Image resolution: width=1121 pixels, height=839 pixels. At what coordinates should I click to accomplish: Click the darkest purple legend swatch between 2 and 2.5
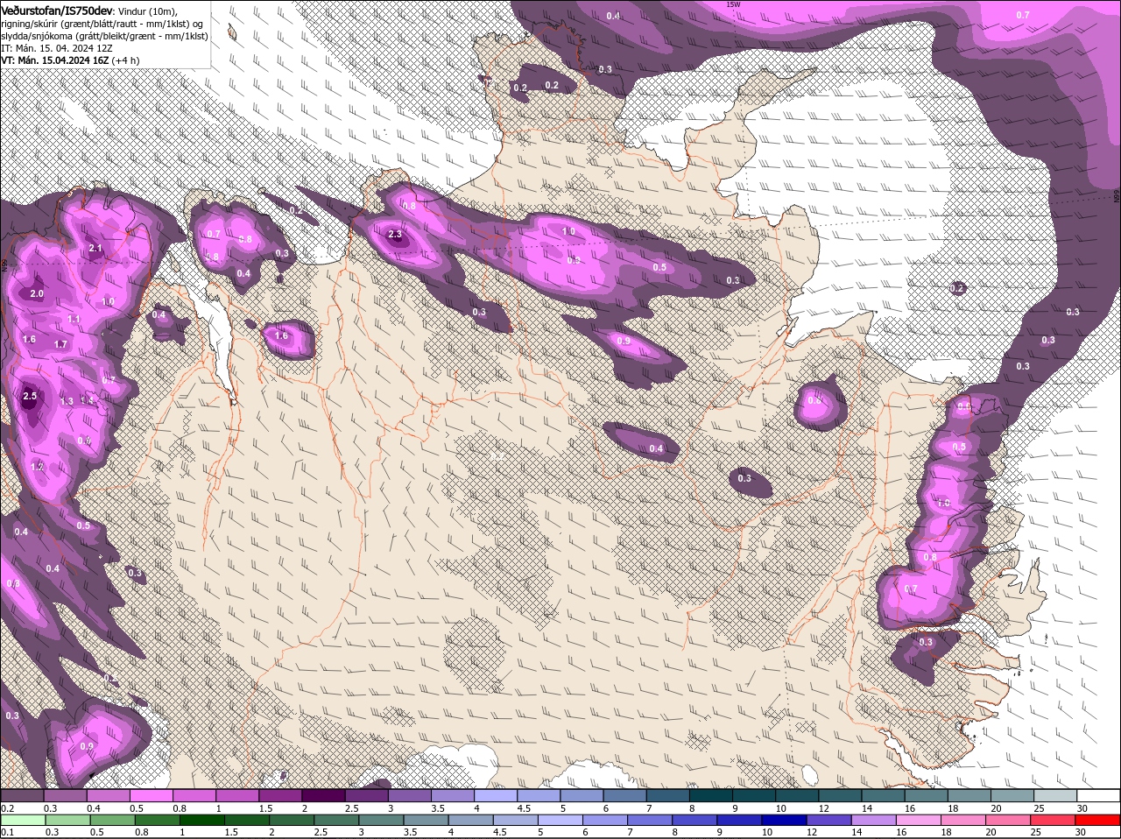(x=323, y=795)
